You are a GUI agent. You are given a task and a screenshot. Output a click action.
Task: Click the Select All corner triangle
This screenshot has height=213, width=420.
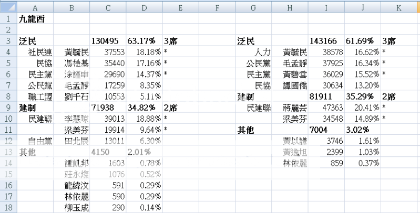pyautogui.click(x=8, y=7)
